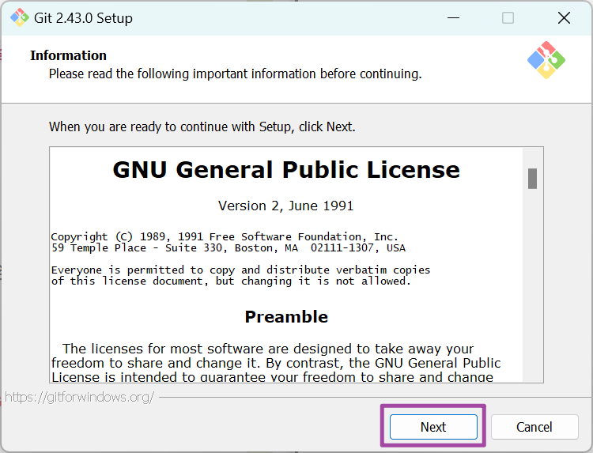Click the license scrollbar thumb

click(533, 179)
